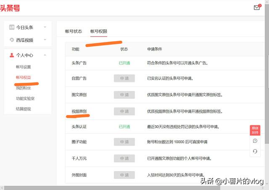This screenshot has height=190, width=269.
Task: Open the help question mark icon
Action: point(255,141)
